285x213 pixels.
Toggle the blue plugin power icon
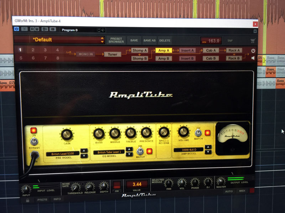click(16, 29)
